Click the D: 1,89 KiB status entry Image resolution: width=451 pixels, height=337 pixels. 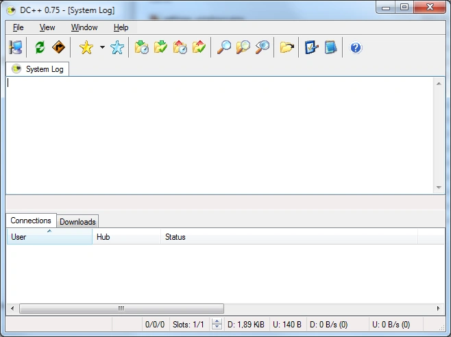click(246, 325)
